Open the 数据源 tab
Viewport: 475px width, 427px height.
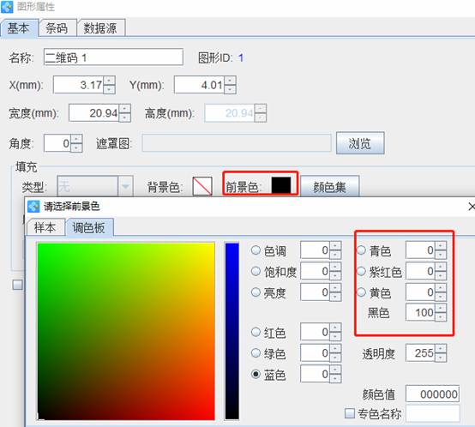100,28
